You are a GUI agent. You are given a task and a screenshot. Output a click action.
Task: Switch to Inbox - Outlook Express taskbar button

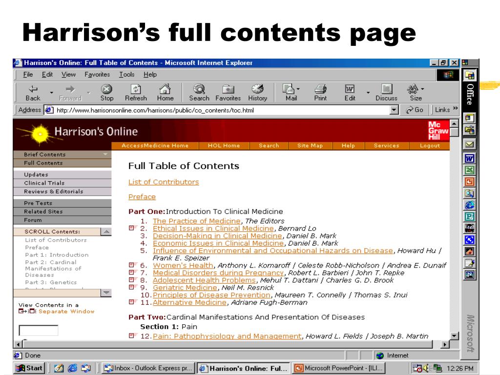(148, 368)
